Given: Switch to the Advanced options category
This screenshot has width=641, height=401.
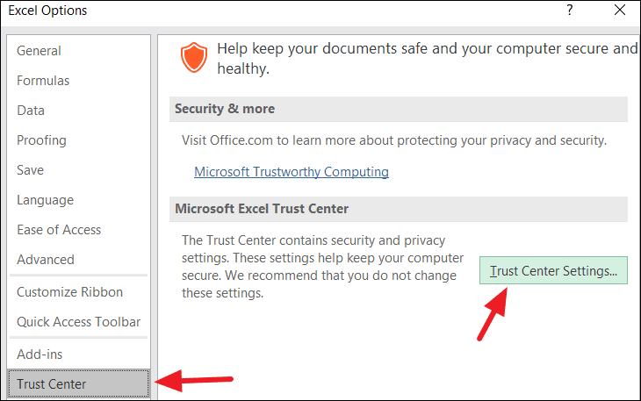Looking at the screenshot, I should coord(46,260).
